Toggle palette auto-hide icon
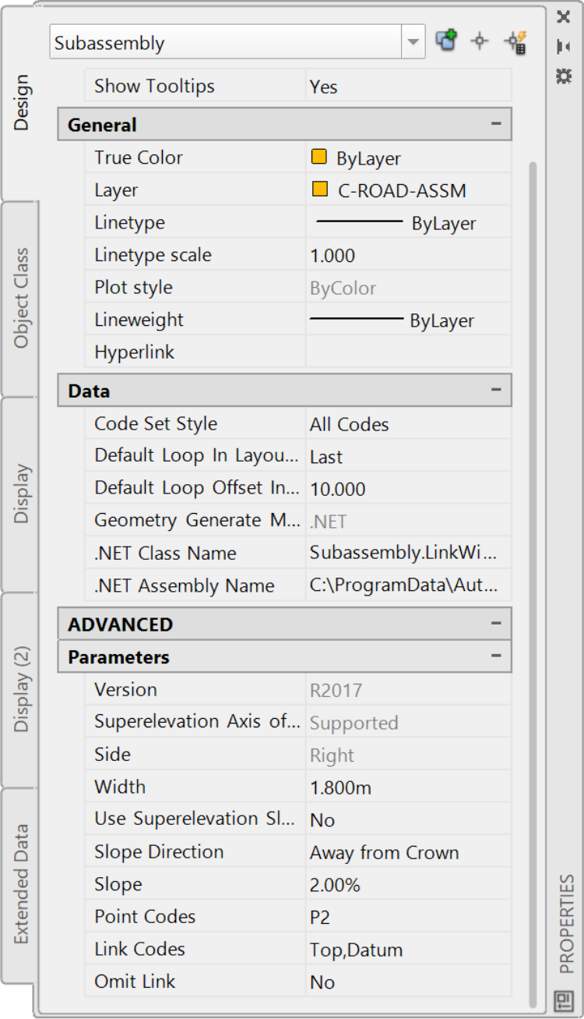The image size is (584, 1019). [x=565, y=47]
